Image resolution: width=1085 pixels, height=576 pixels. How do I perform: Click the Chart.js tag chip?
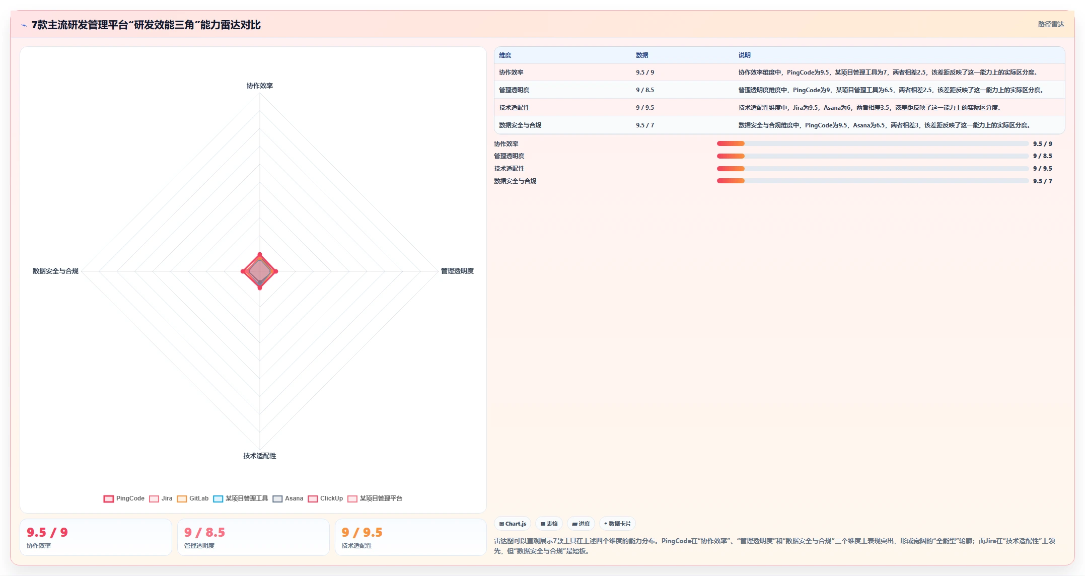coord(513,524)
